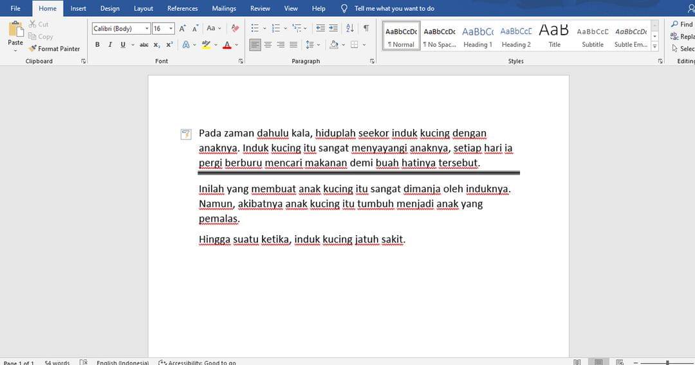The height and width of the screenshot is (365, 695).
Task: Apply the Heading 1 style
Action: pyautogui.click(x=477, y=37)
